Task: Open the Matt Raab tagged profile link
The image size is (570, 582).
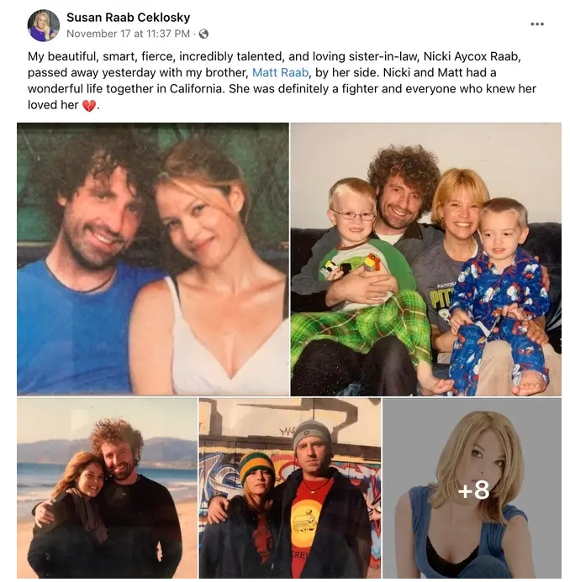Action: tap(280, 72)
